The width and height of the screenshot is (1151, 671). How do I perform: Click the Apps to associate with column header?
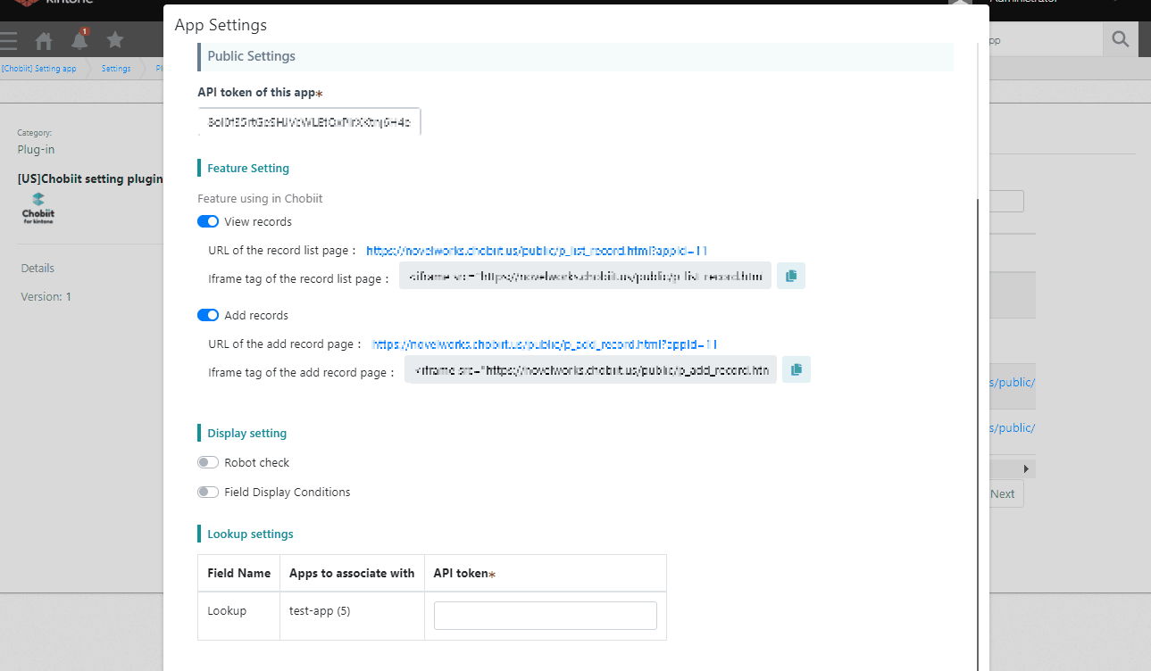pyautogui.click(x=352, y=573)
